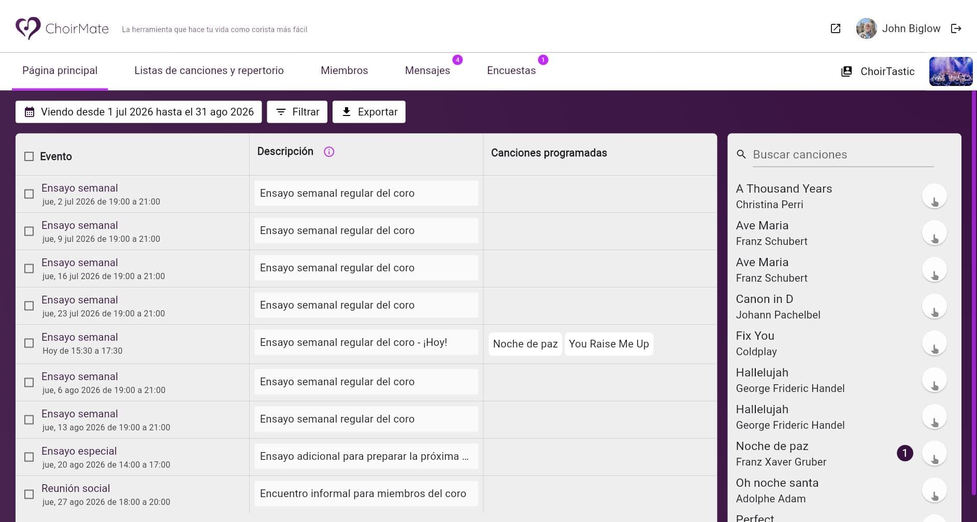Check the Ensayo especial checkbox
This screenshot has width=977, height=522.
29,457
